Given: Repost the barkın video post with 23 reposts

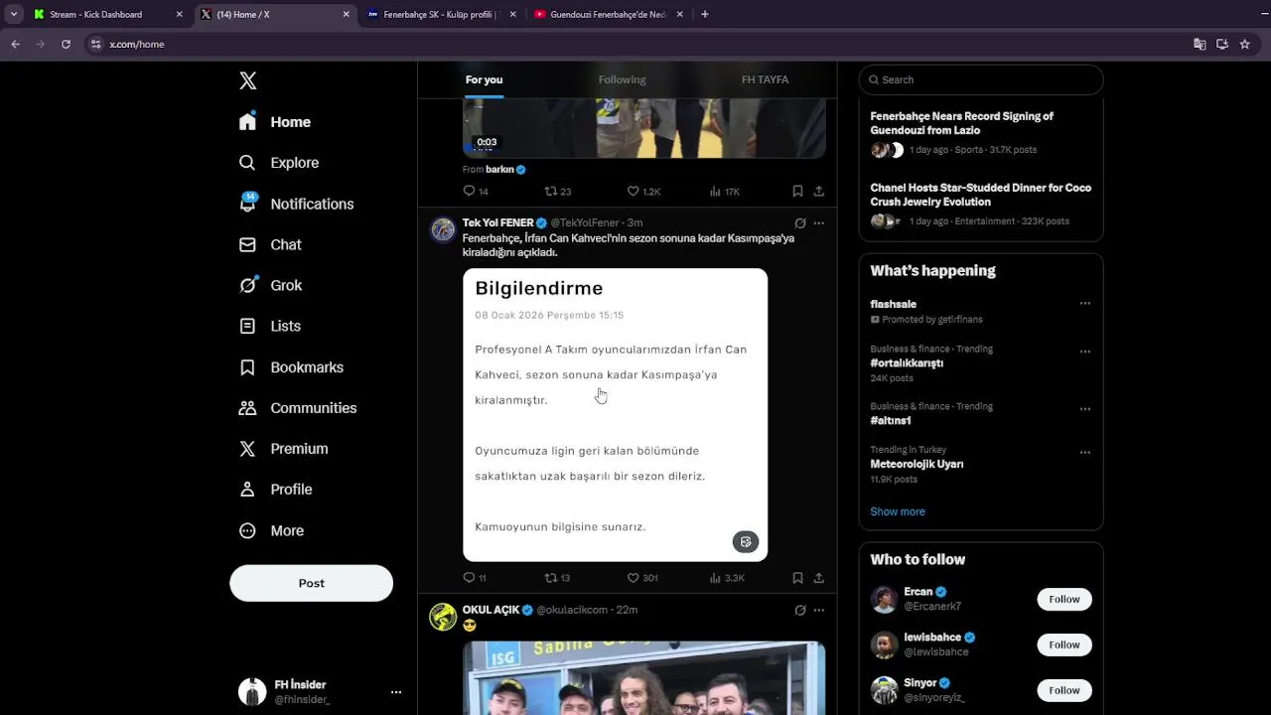Looking at the screenshot, I should (x=558, y=192).
